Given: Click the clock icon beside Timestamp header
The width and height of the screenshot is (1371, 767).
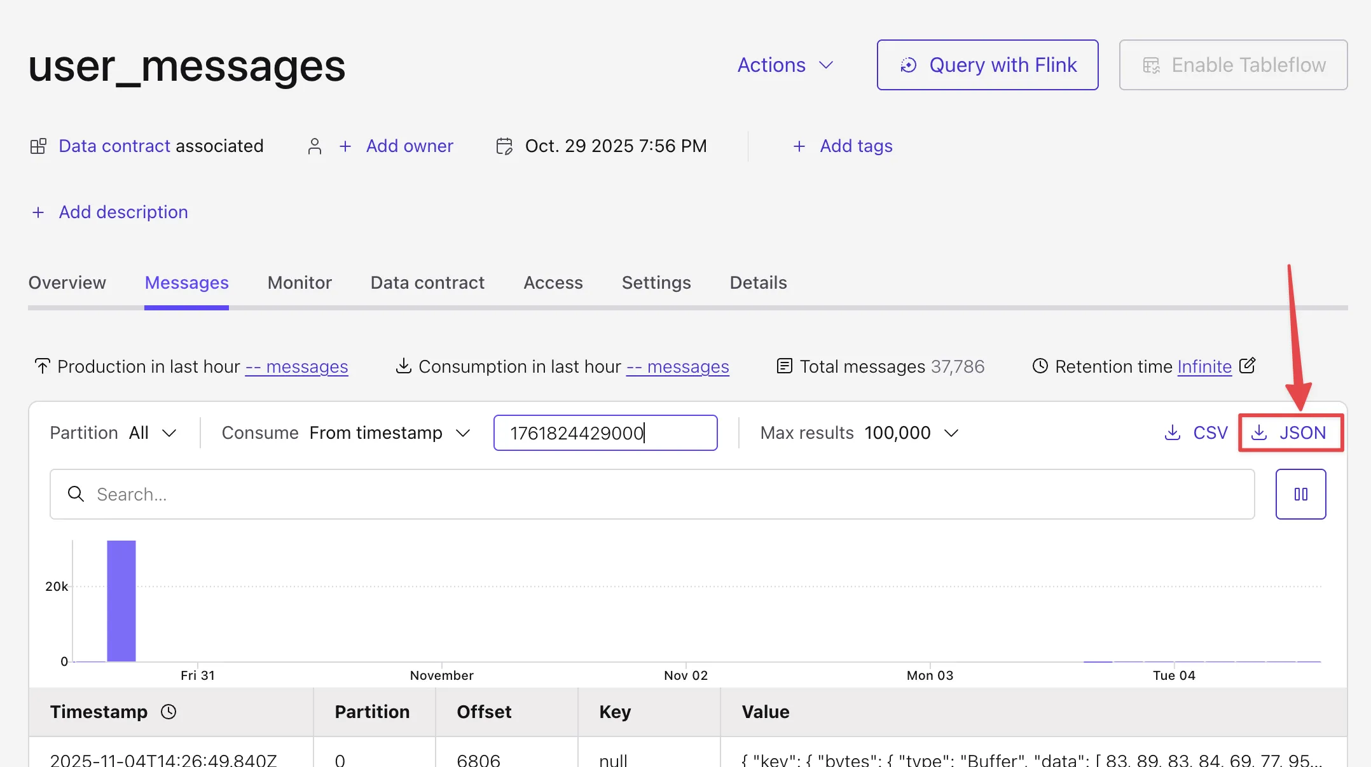Looking at the screenshot, I should click(169, 712).
